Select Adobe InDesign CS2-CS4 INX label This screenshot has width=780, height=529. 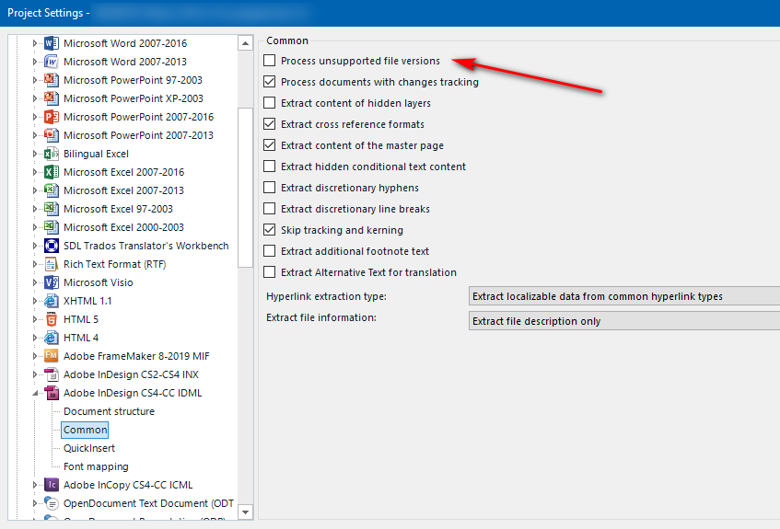(131, 374)
